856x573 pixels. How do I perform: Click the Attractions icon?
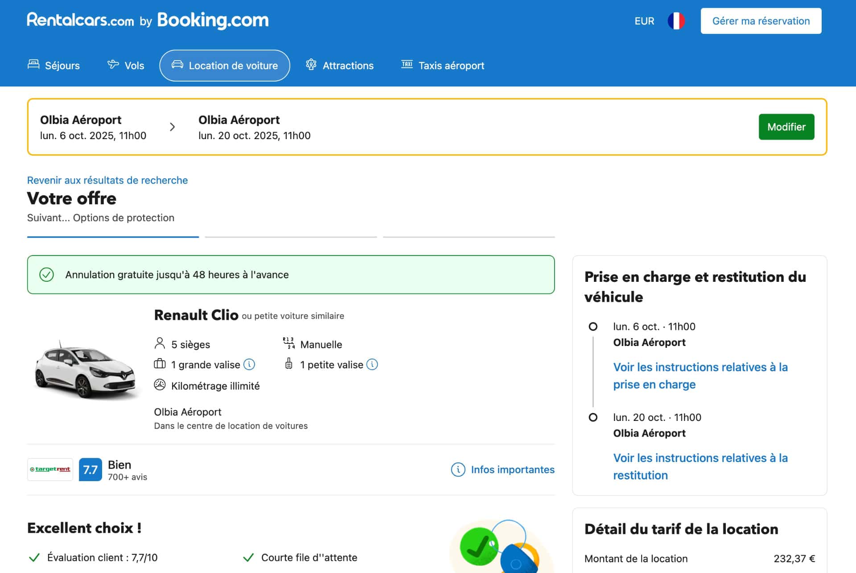pyautogui.click(x=311, y=64)
